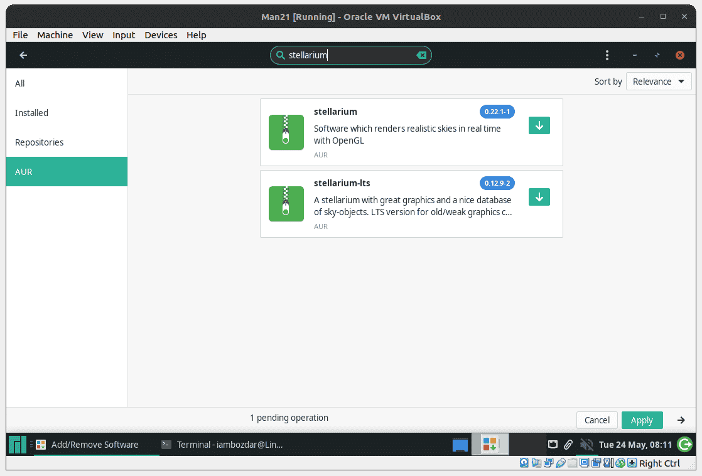
Task: Click the stellarium-lts package zip icon
Action: coord(286,204)
